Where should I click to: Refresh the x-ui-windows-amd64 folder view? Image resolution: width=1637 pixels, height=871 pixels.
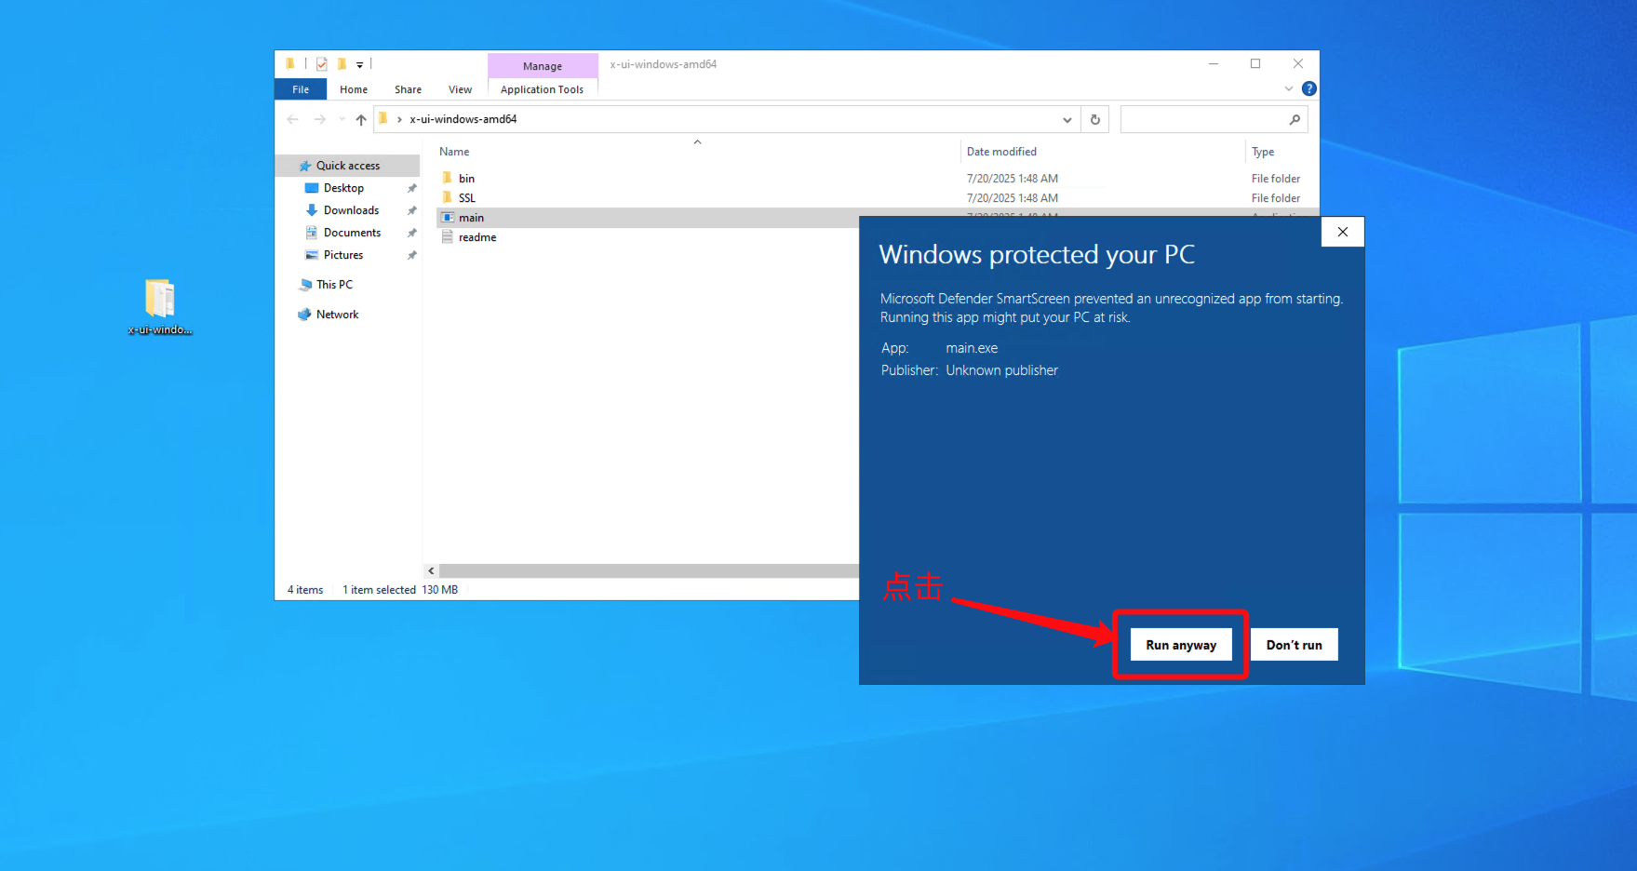pyautogui.click(x=1095, y=119)
